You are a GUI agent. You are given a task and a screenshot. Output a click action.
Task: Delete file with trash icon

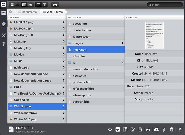172,130
